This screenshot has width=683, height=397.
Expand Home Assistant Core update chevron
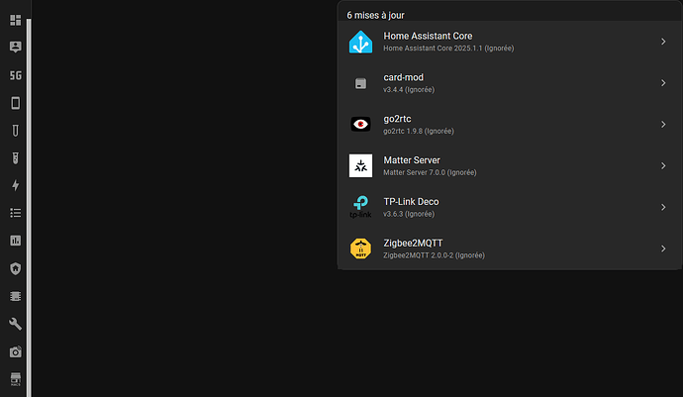663,42
